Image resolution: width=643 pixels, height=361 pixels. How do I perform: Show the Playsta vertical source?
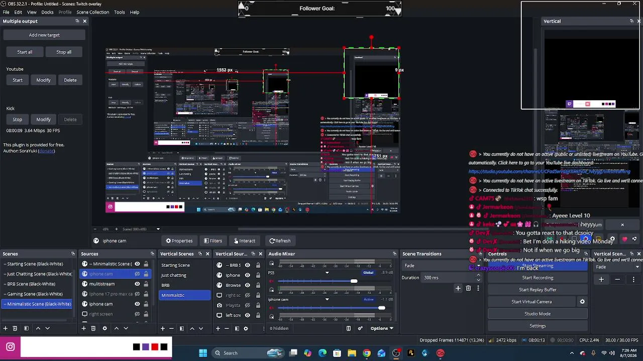247,305
